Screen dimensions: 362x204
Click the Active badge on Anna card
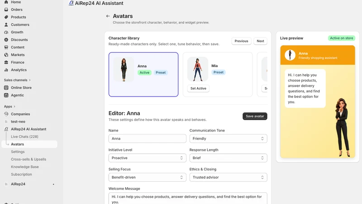144,73
